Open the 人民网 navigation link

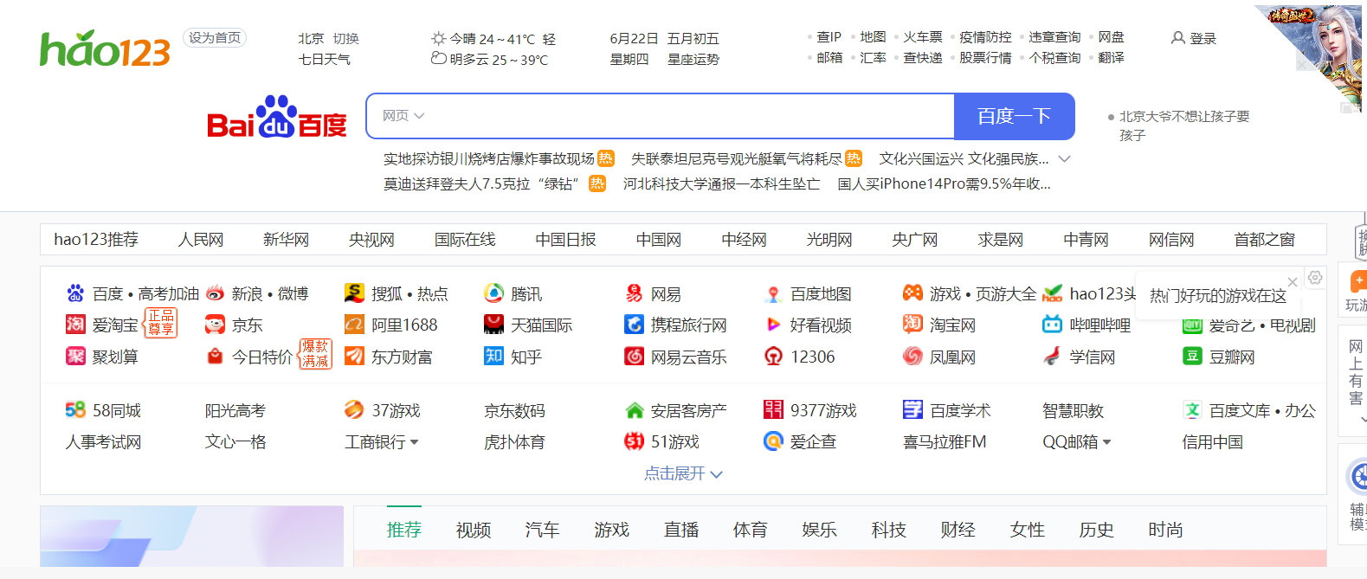pos(201,240)
